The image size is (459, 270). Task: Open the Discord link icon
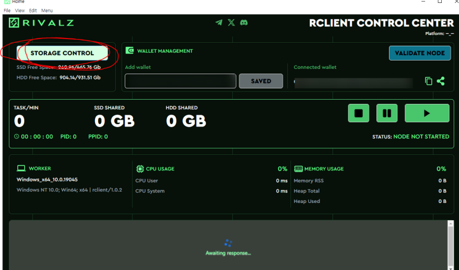(x=244, y=23)
